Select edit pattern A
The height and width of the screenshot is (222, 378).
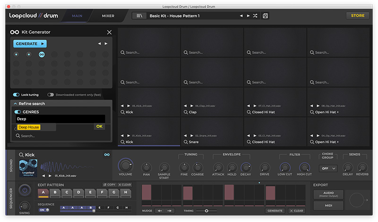coord(43,193)
